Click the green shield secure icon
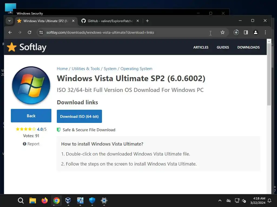This screenshot has height=207, width=277. click(59, 130)
